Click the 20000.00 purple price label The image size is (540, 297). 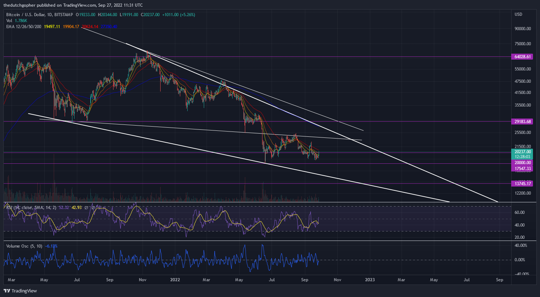click(522, 163)
